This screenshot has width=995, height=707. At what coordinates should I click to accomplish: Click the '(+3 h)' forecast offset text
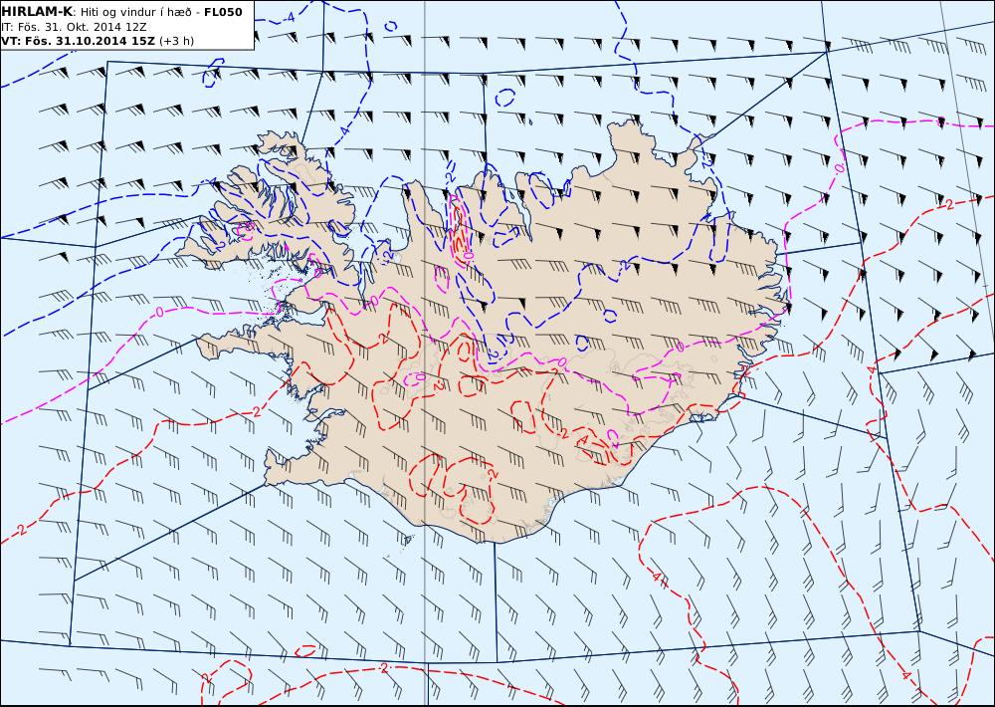pyautogui.click(x=176, y=41)
